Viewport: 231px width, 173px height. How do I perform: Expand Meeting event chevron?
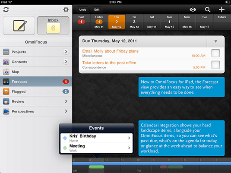(x=129, y=148)
